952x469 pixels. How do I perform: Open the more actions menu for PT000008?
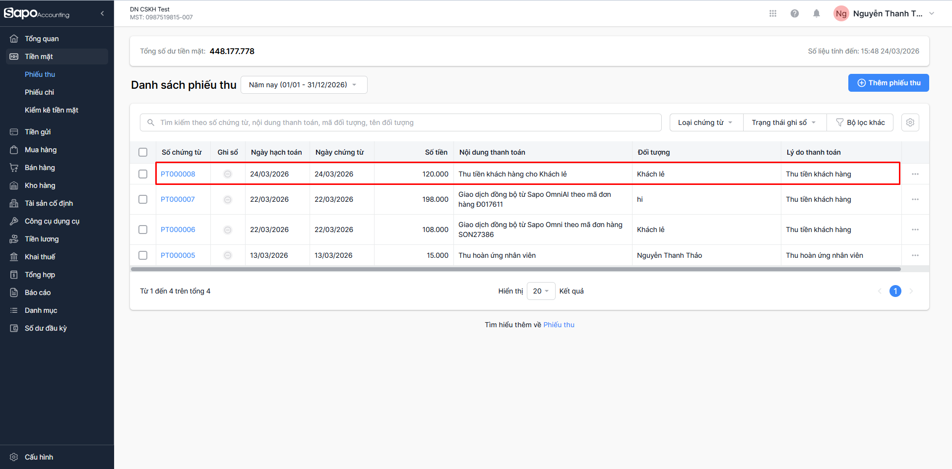click(915, 174)
